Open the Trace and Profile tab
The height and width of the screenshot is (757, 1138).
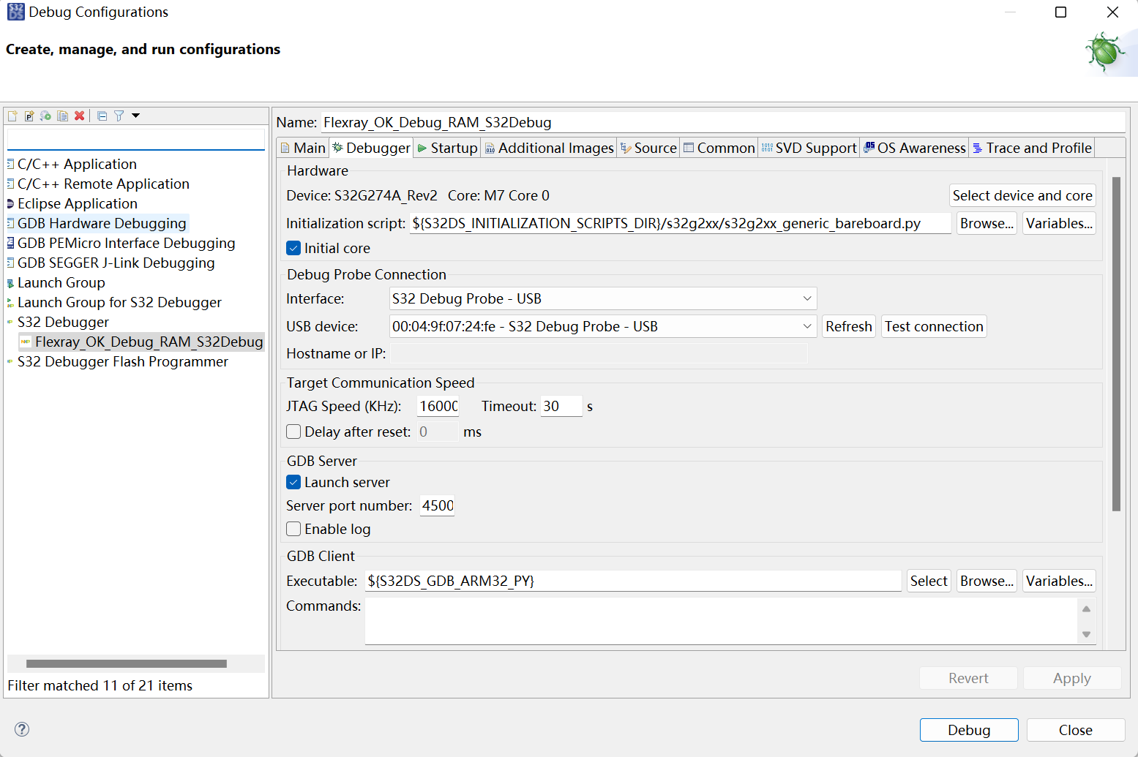(1032, 148)
